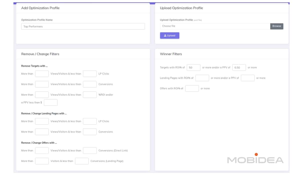Focus 'less than' field before Targets LP Clicks
The width and height of the screenshot is (300, 175).
90,74
